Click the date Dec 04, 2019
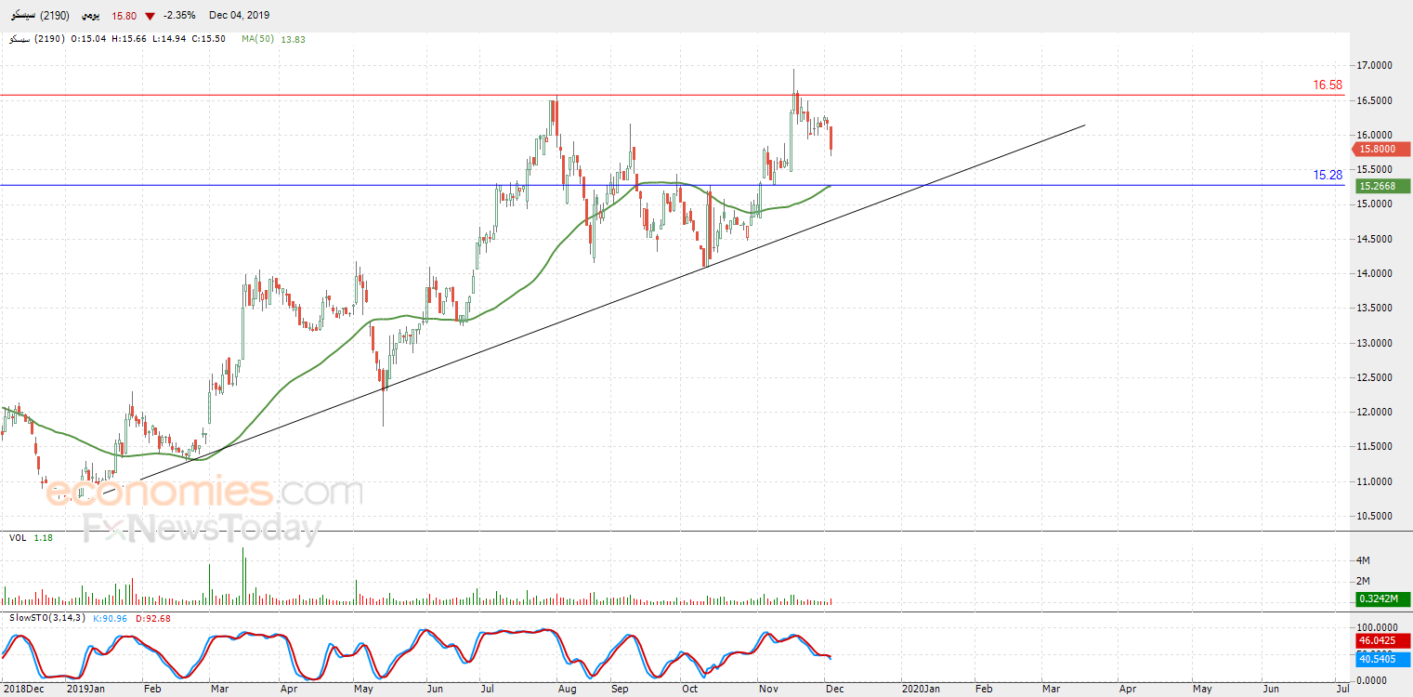The image size is (1413, 697). coord(241,16)
